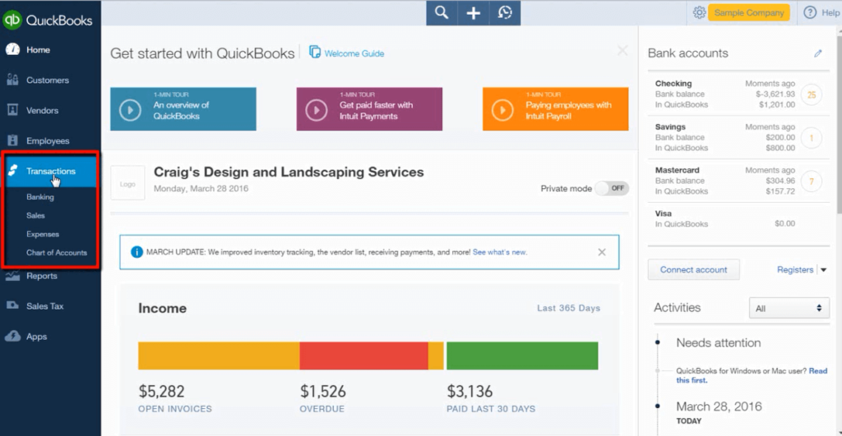The image size is (842, 436).
Task: Open the Activities All filter dropdown
Action: tap(789, 308)
